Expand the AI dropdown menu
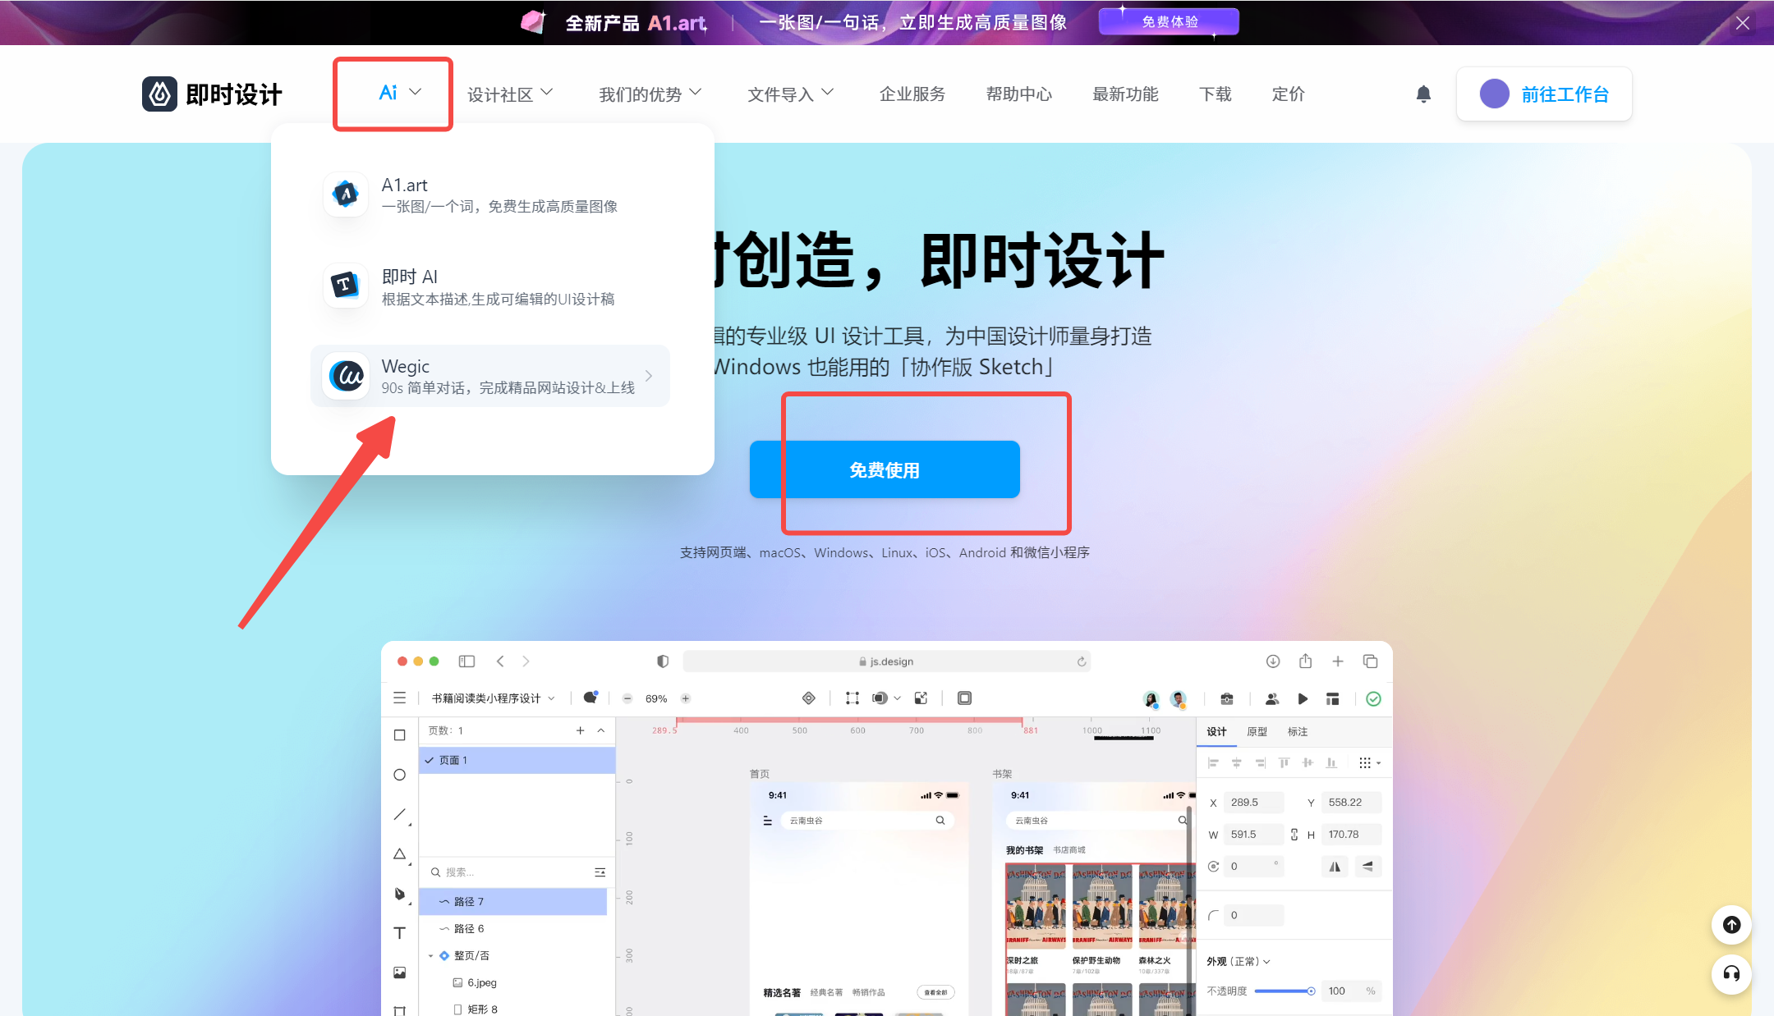 pyautogui.click(x=393, y=94)
